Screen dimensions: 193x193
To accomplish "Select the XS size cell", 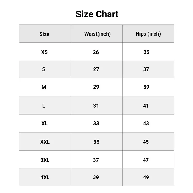I will pos(44,52).
